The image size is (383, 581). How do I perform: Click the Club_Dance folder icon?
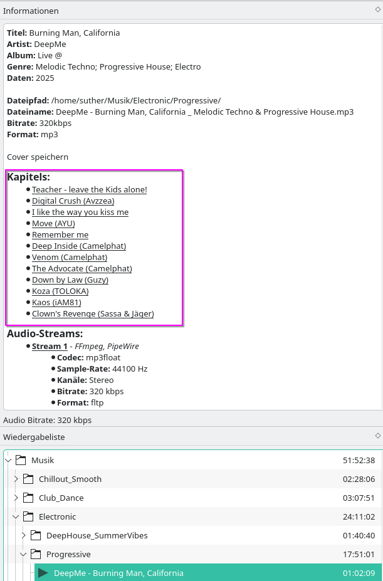click(28, 498)
